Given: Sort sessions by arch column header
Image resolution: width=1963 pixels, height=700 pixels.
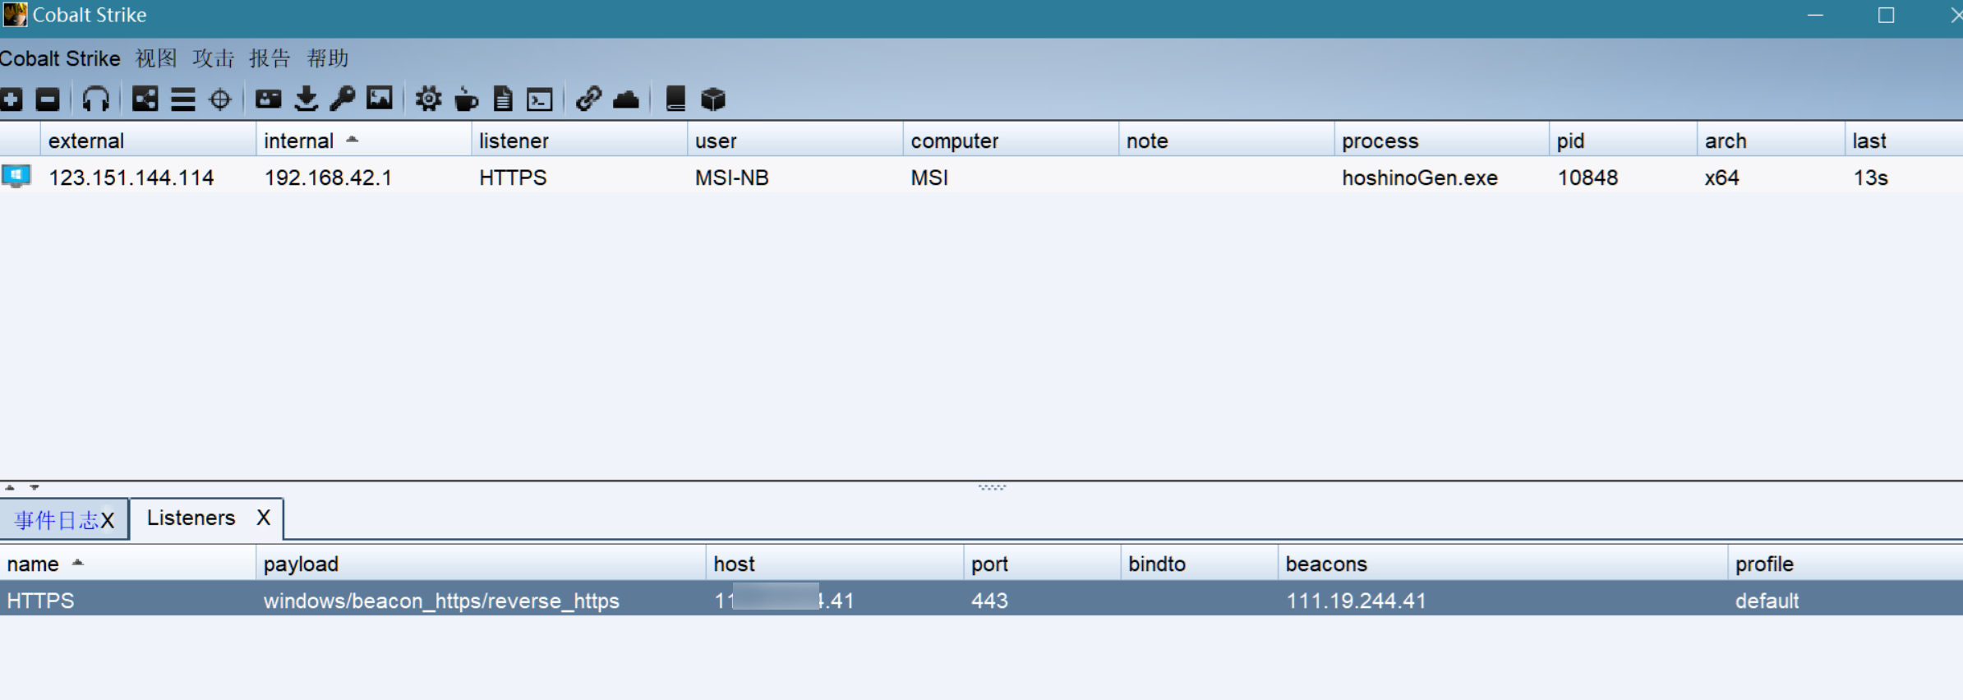Looking at the screenshot, I should [x=1772, y=140].
